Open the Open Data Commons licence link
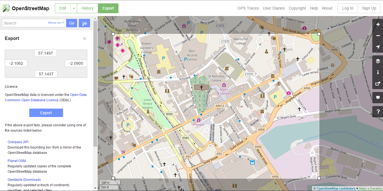This screenshot has height=191, width=383. [46, 97]
